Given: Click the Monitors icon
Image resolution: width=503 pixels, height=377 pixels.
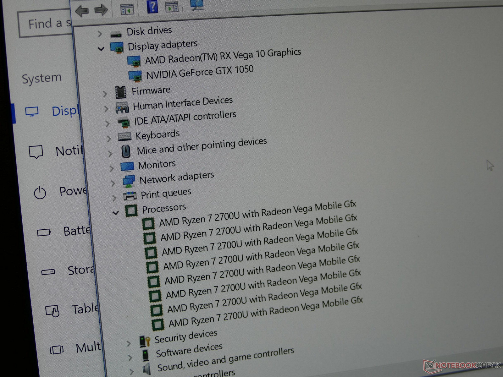Looking at the screenshot, I should 127,167.
